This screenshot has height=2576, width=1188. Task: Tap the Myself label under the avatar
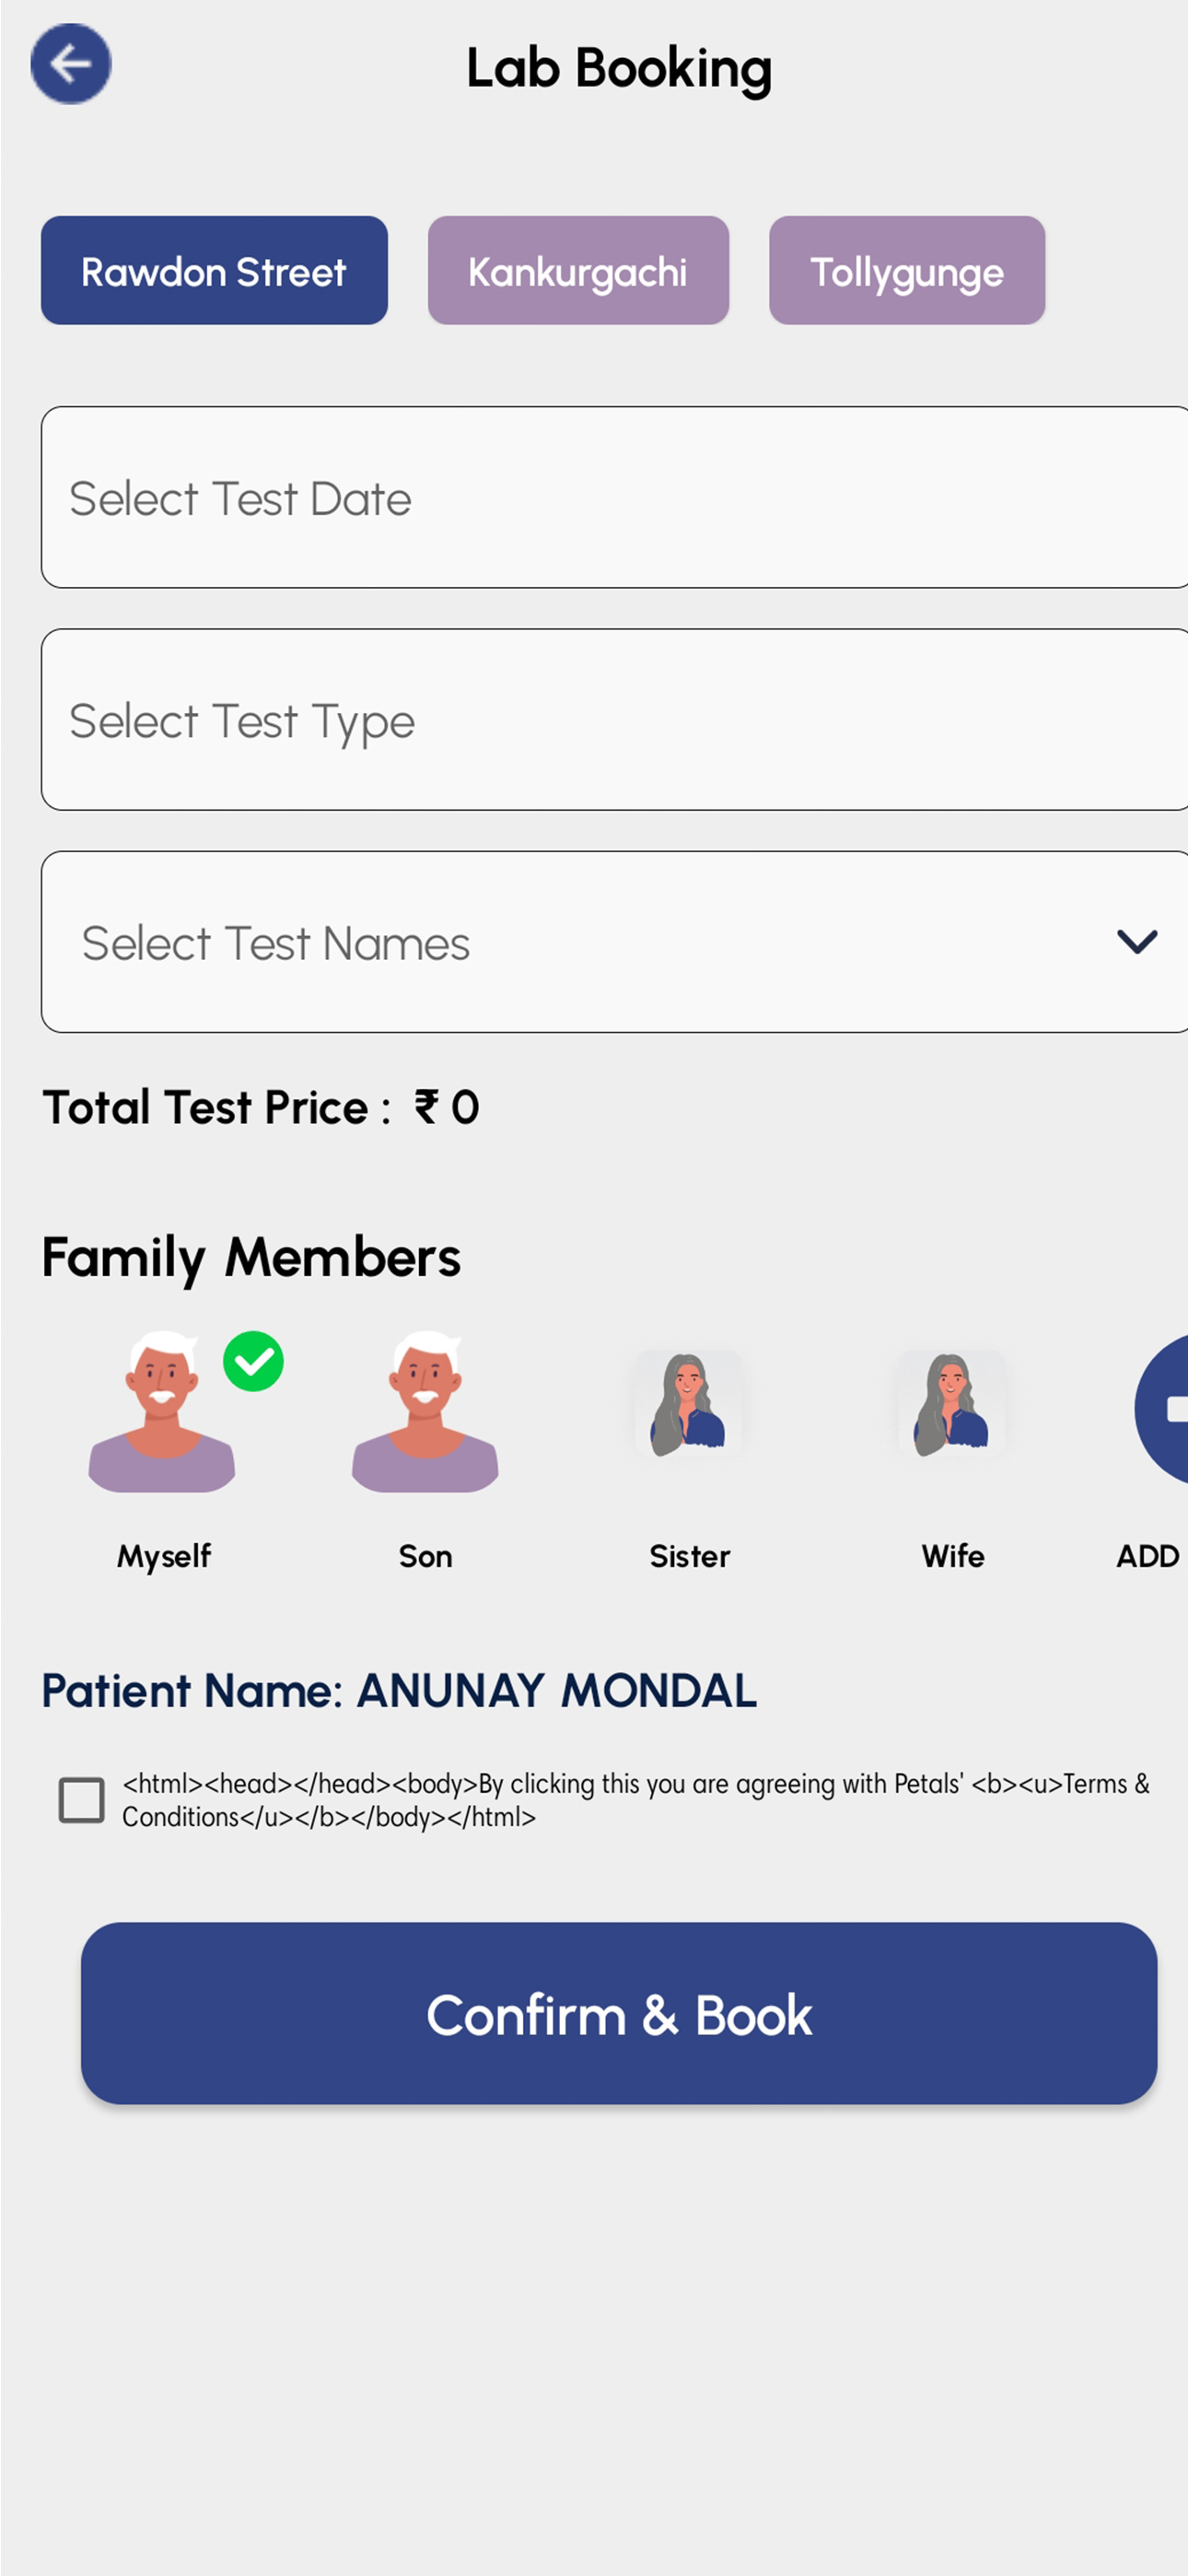point(164,1557)
